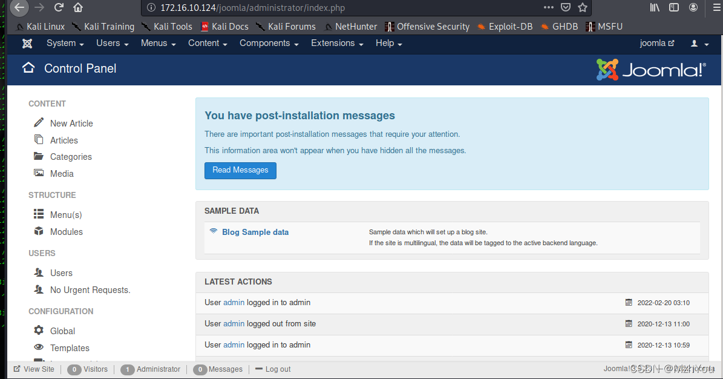The width and height of the screenshot is (723, 379).
Task: Click the Templates eye icon
Action: (39, 347)
